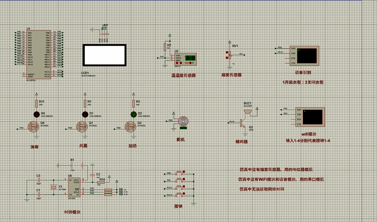This screenshot has height=222, width=377.
Task: Click the D1 fan LED
Action: click(85, 114)
